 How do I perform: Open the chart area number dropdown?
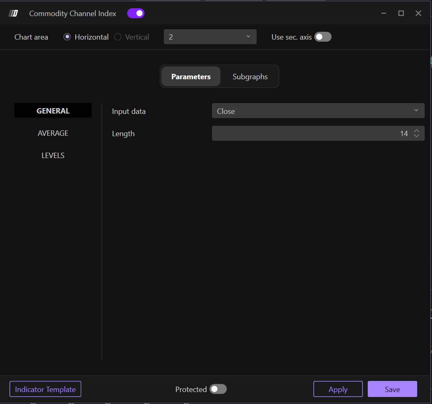pos(210,37)
